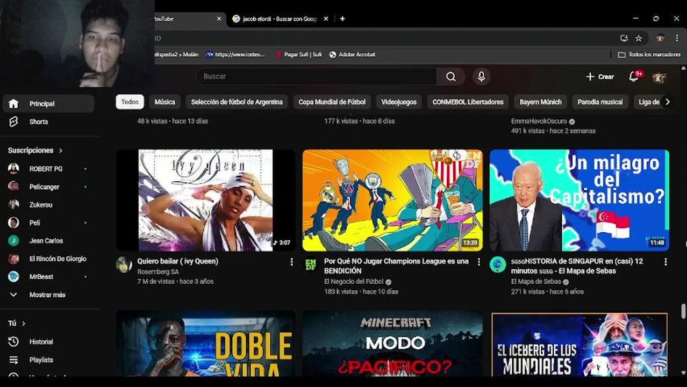Open options for HISTORIA de SINGAPUR video

665,262
